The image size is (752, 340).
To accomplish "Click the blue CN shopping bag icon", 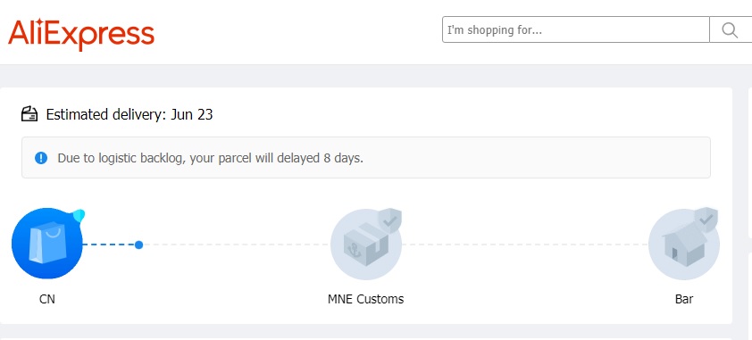I will (47, 244).
